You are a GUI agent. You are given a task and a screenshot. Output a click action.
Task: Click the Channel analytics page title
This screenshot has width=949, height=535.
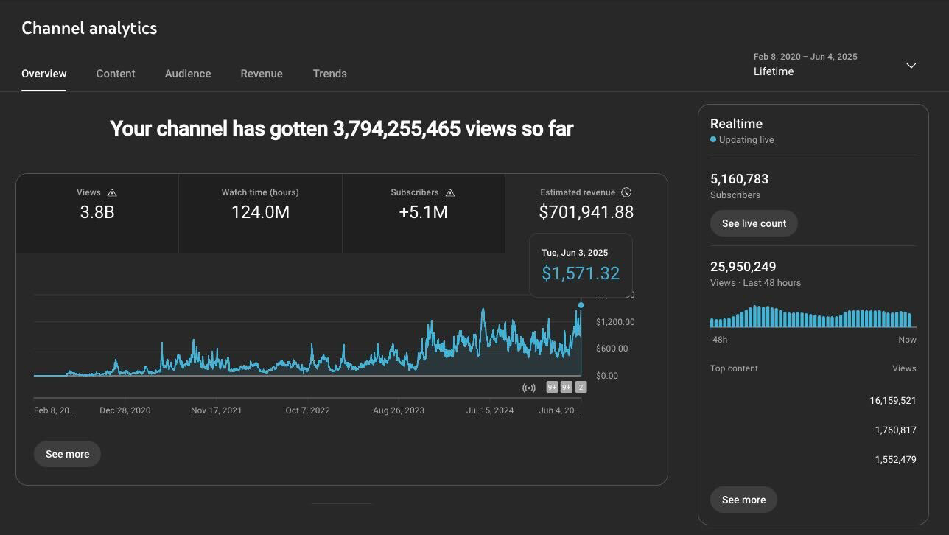(89, 28)
